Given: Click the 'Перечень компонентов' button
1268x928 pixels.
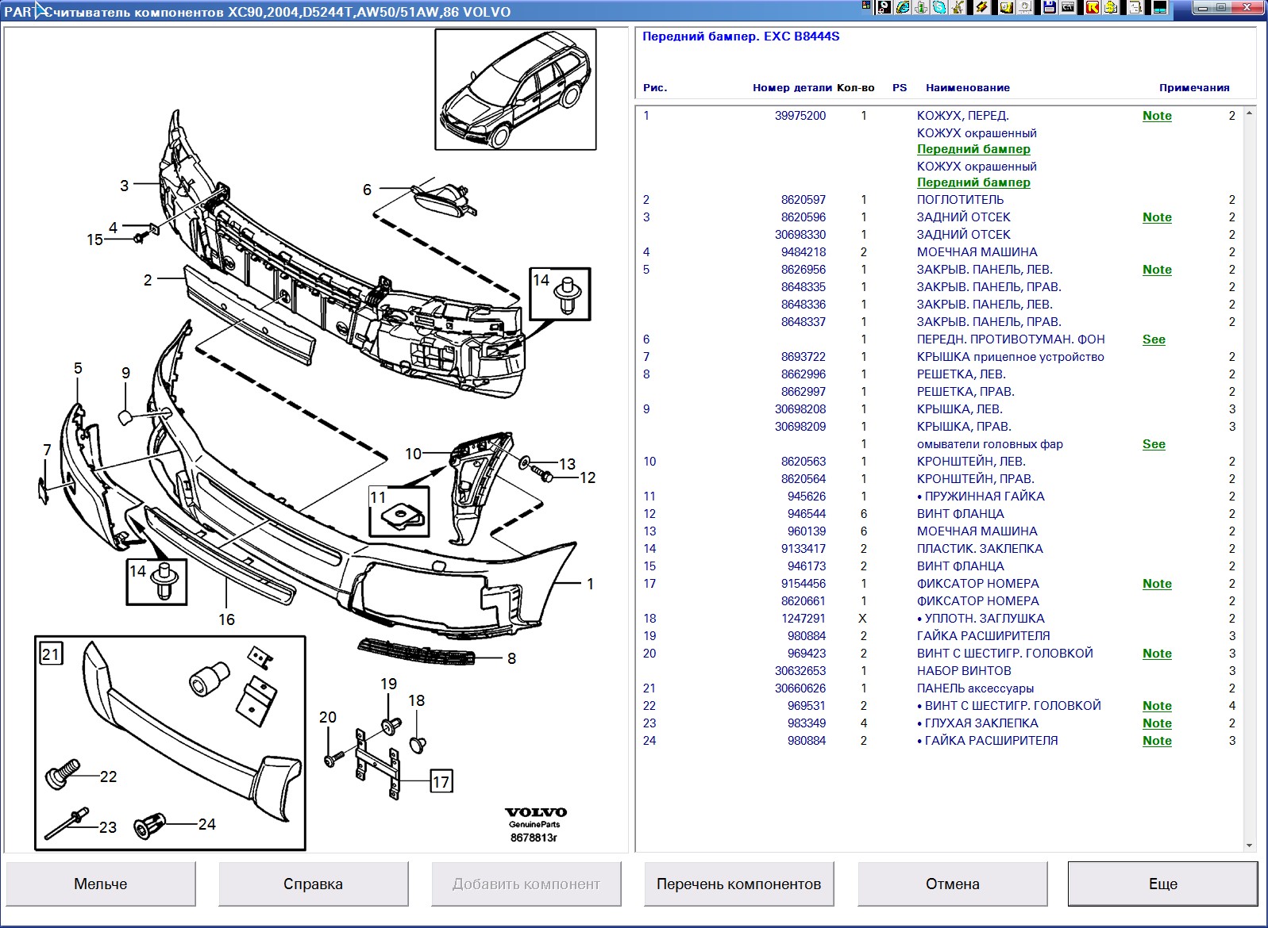Looking at the screenshot, I should [738, 884].
